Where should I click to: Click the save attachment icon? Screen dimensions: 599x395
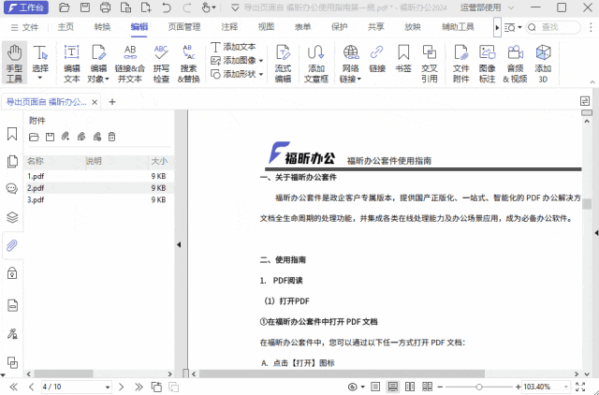(x=50, y=137)
